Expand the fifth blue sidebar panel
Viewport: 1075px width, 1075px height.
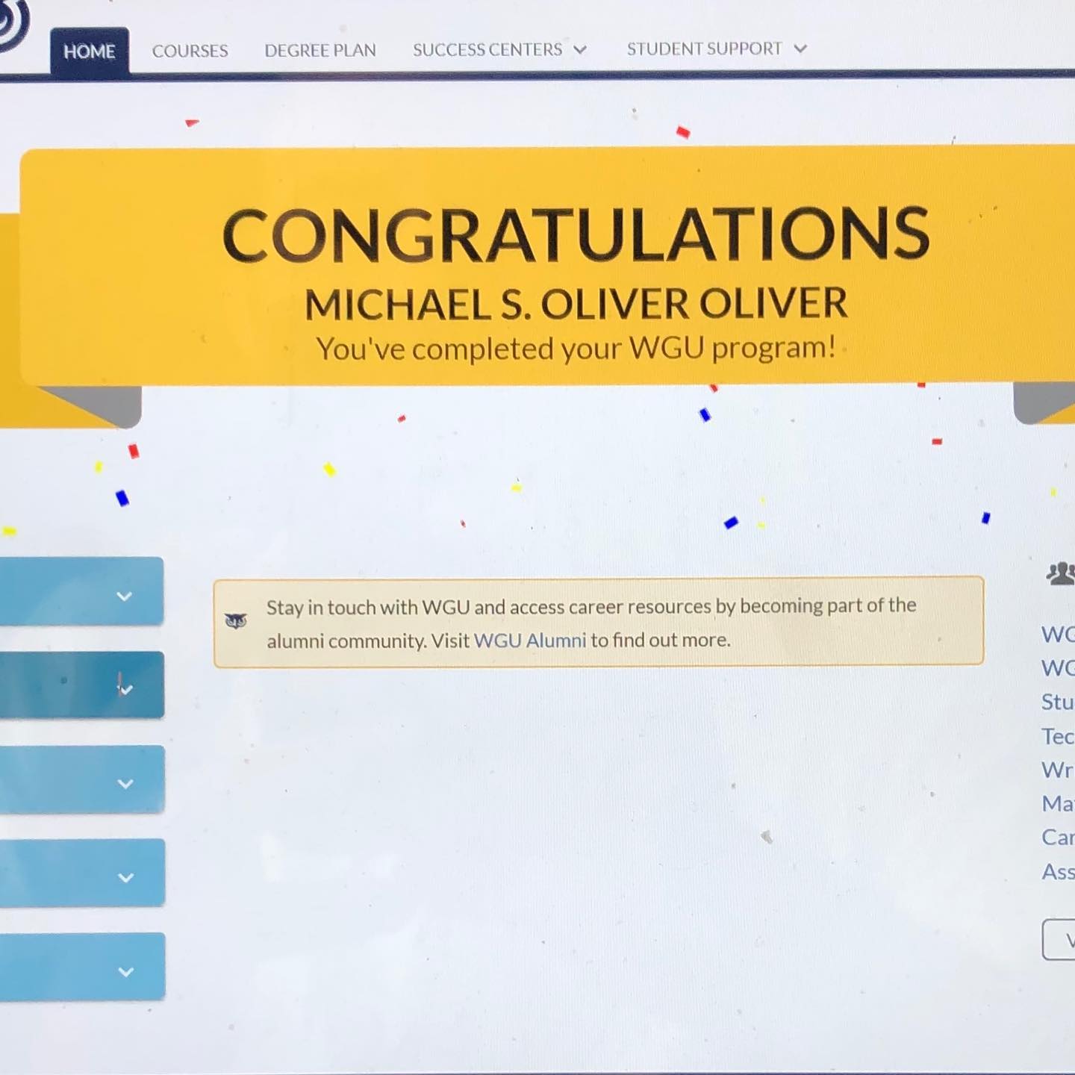pyautogui.click(x=82, y=967)
